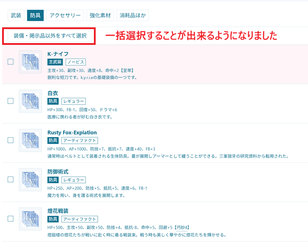Click the 防御術式 item icon
This screenshot has height=246, width=308.
(x=30, y=179)
